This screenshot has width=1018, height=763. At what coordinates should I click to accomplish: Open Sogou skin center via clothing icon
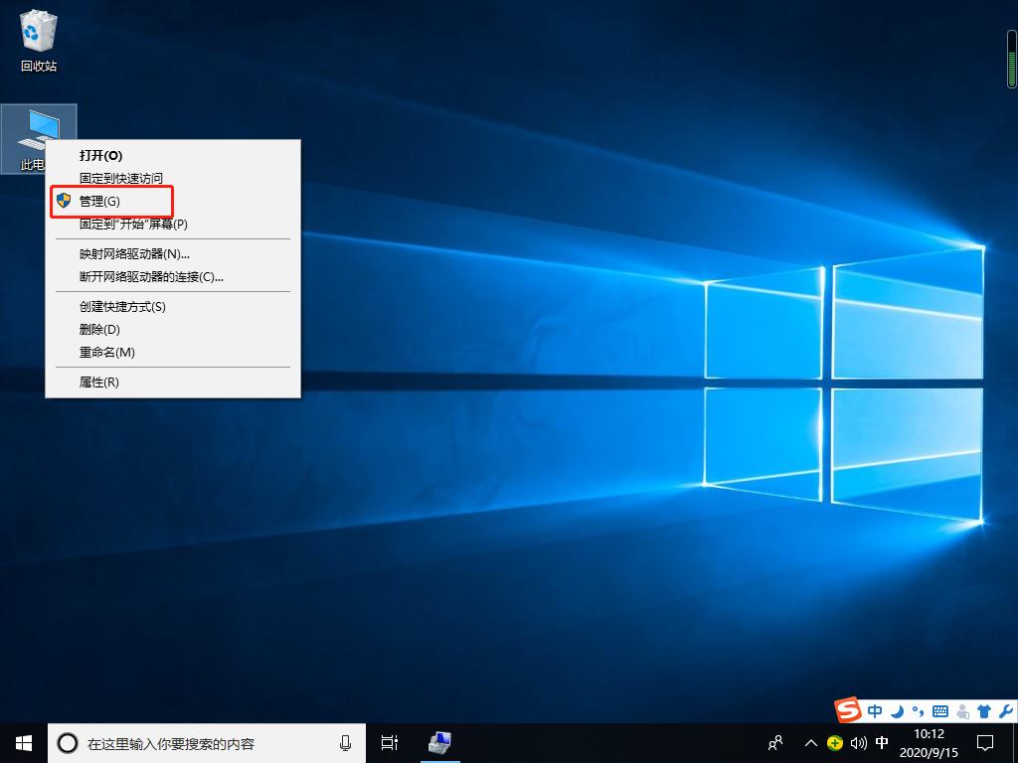coord(984,710)
